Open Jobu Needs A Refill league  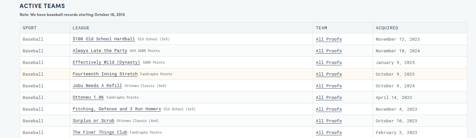(x=97, y=86)
